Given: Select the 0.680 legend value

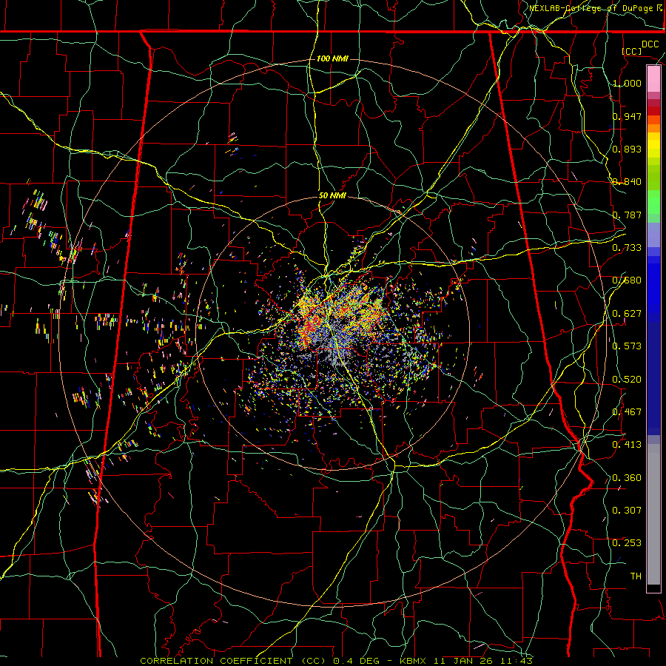Looking at the screenshot, I should coord(627,280).
